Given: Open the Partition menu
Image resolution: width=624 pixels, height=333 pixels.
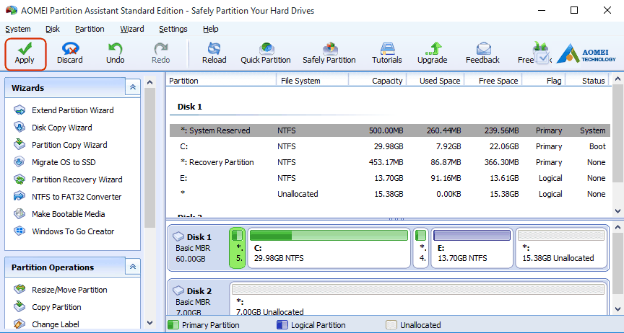Looking at the screenshot, I should click(90, 29).
